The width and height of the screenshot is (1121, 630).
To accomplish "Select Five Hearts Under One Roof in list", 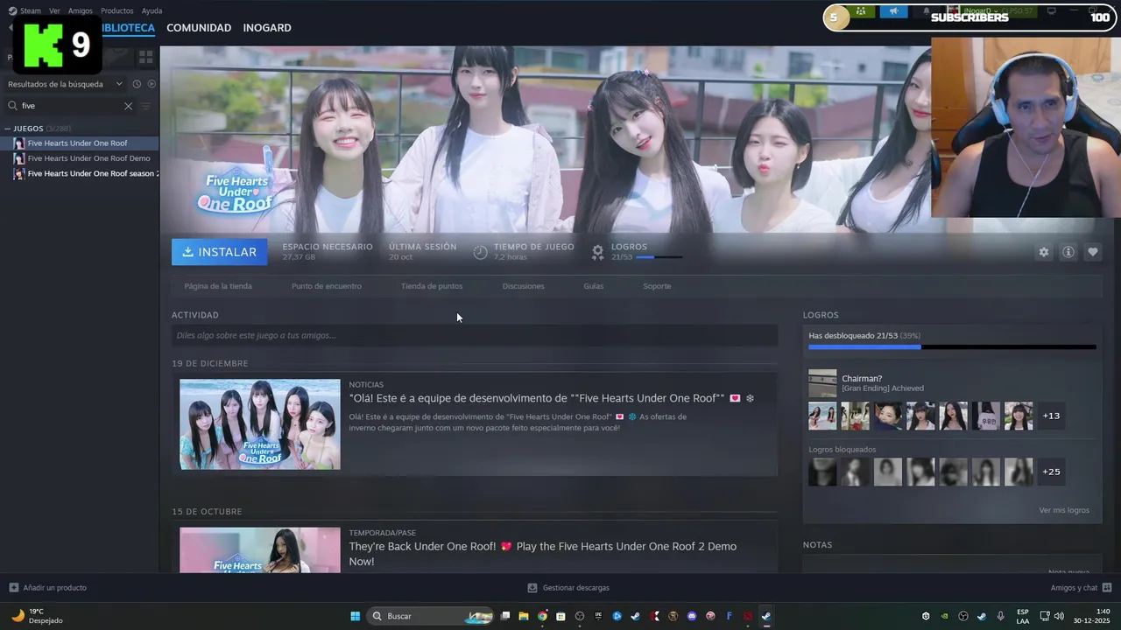I will coord(80,143).
